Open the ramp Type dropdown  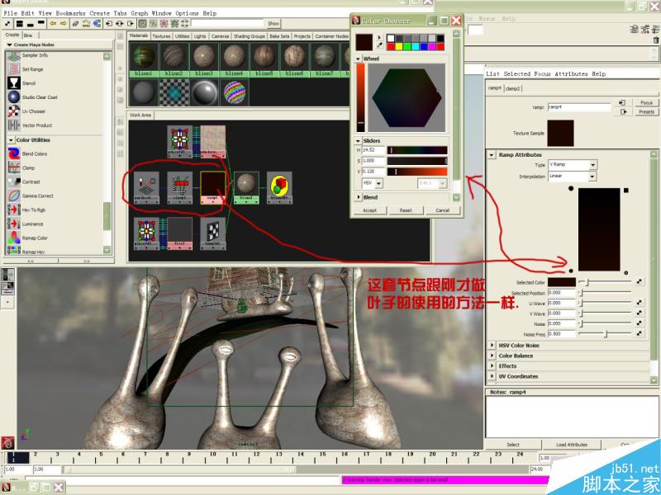tap(593, 165)
